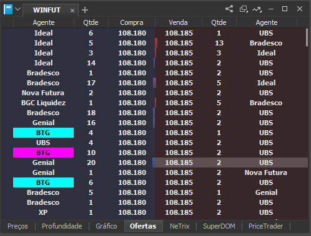Open the dropdown arrow beside the book icon
The height and width of the screenshot is (236, 311).
[x=18, y=9]
